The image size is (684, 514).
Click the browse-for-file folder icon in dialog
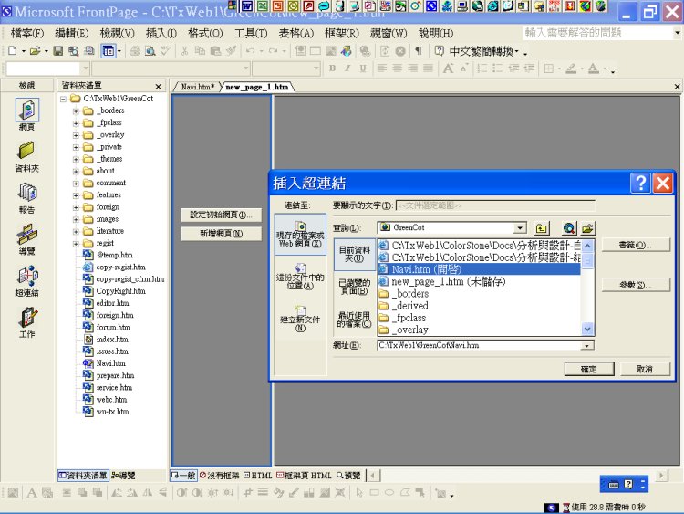click(x=587, y=228)
